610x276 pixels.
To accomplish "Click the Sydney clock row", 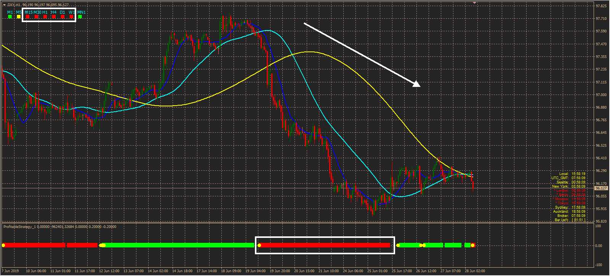I will click(x=570, y=207).
